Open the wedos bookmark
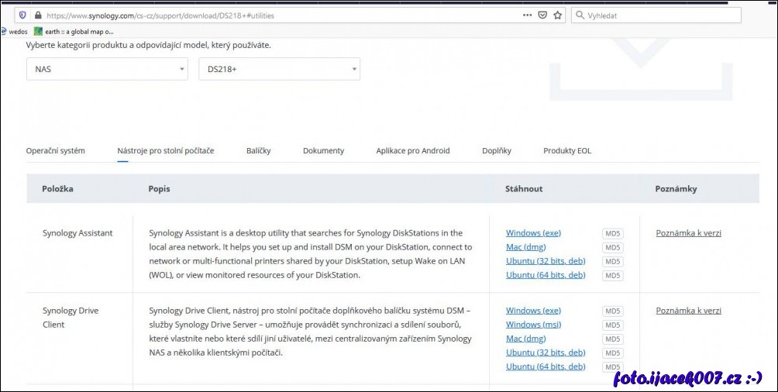778x392 pixels. click(14, 32)
